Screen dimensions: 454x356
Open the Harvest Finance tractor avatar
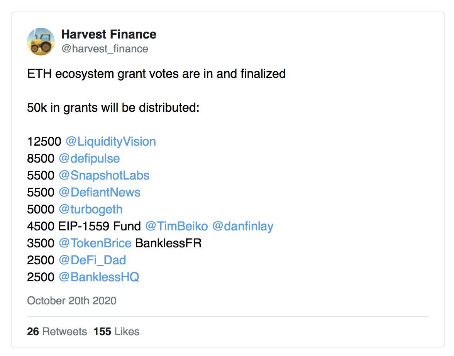click(41, 42)
